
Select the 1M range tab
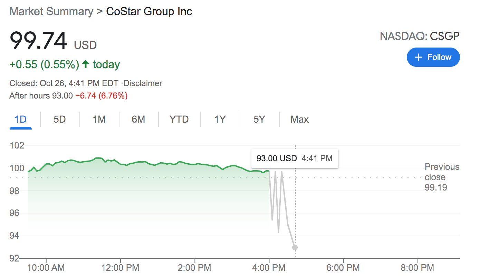pyautogui.click(x=99, y=120)
